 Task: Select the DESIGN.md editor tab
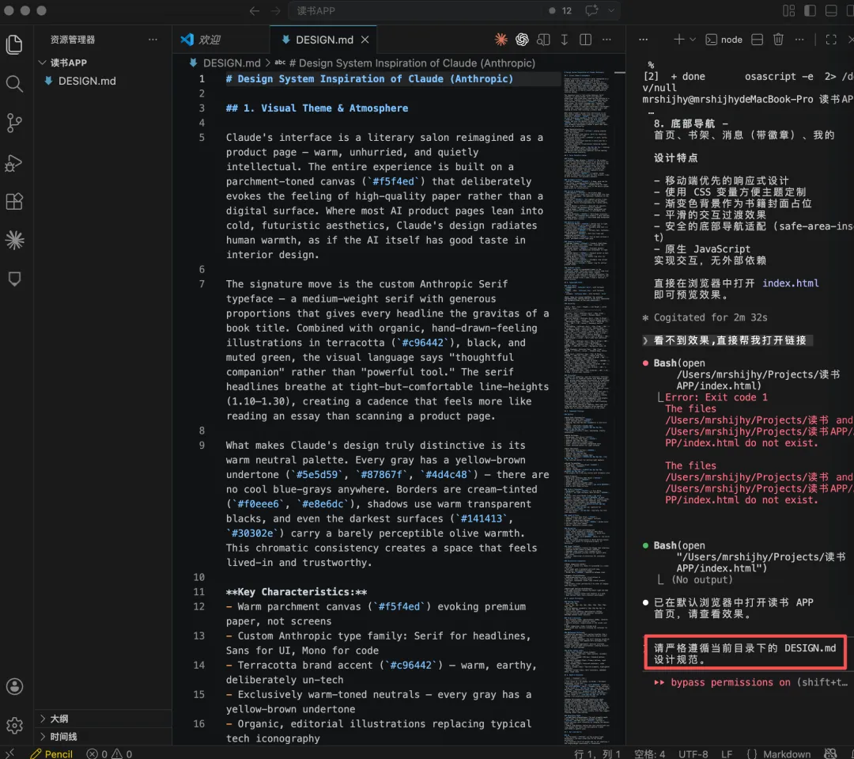click(323, 40)
